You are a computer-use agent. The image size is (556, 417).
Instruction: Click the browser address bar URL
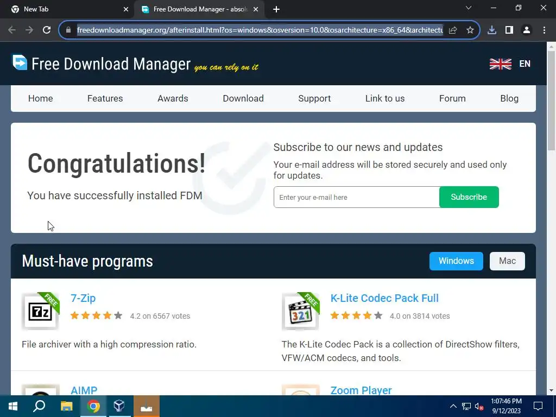(260, 30)
